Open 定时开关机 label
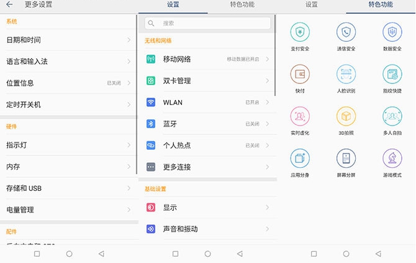This screenshot has width=416, height=263. pyautogui.click(x=24, y=104)
